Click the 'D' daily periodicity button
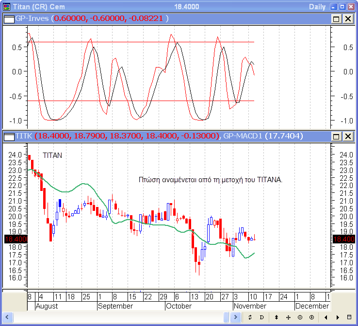 [x=261, y=317]
